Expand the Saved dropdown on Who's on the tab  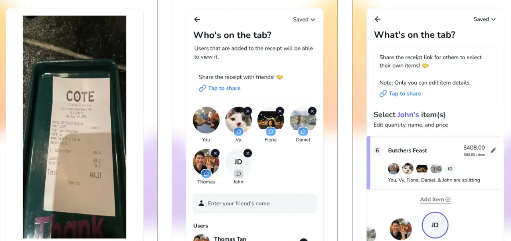[x=304, y=19]
